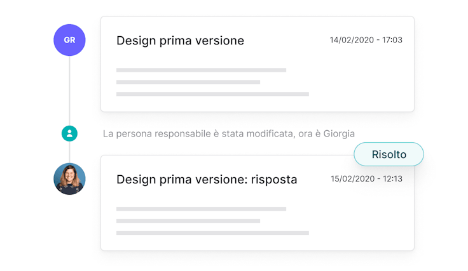Click first placeholder line in top card
Viewport: 468px width, 271px height.
click(201, 70)
